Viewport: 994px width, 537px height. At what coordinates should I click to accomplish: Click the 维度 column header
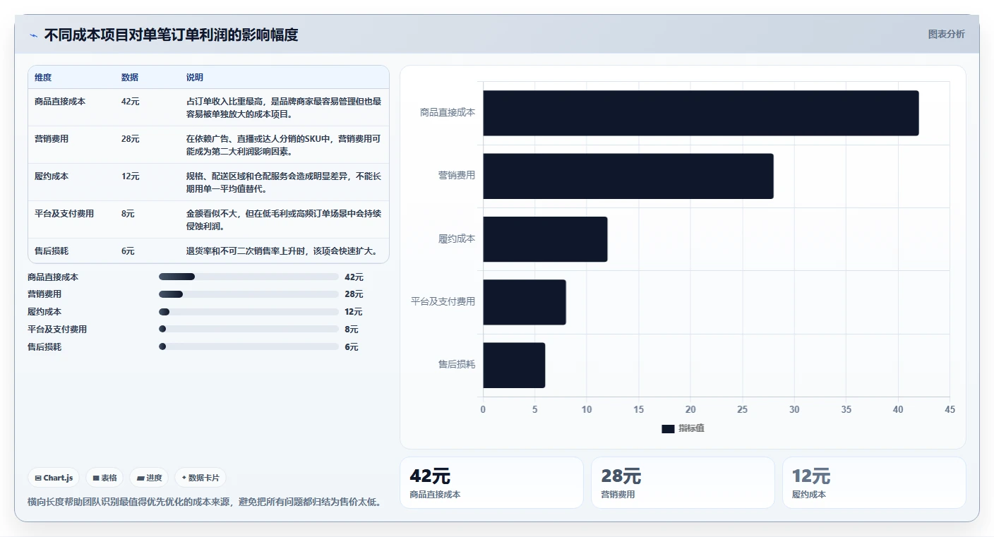[x=43, y=78]
